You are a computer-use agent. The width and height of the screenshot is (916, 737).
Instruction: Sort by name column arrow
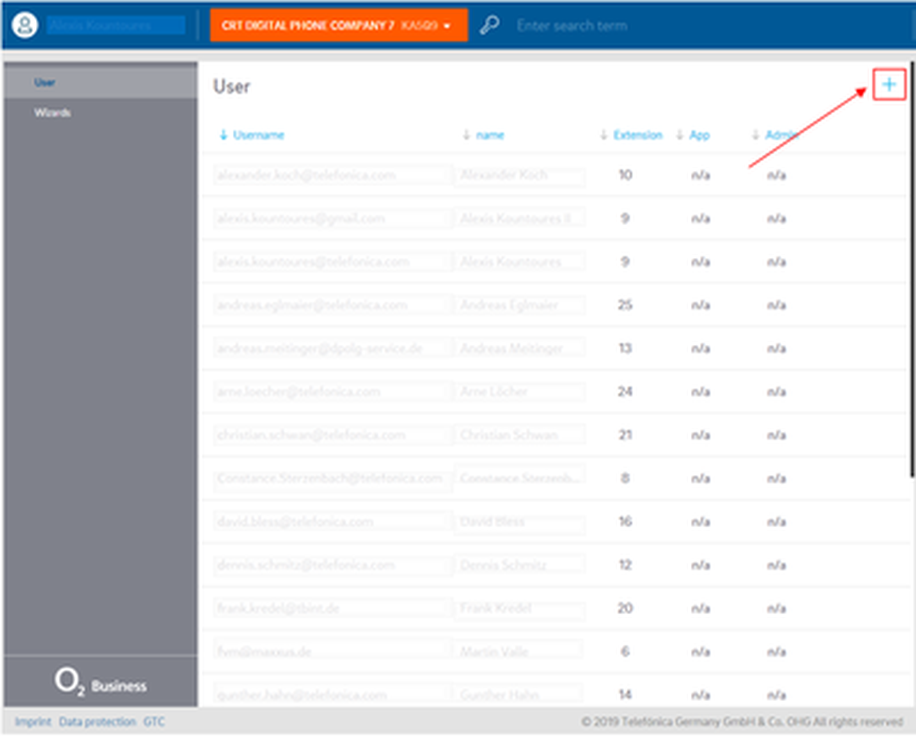[466, 135]
